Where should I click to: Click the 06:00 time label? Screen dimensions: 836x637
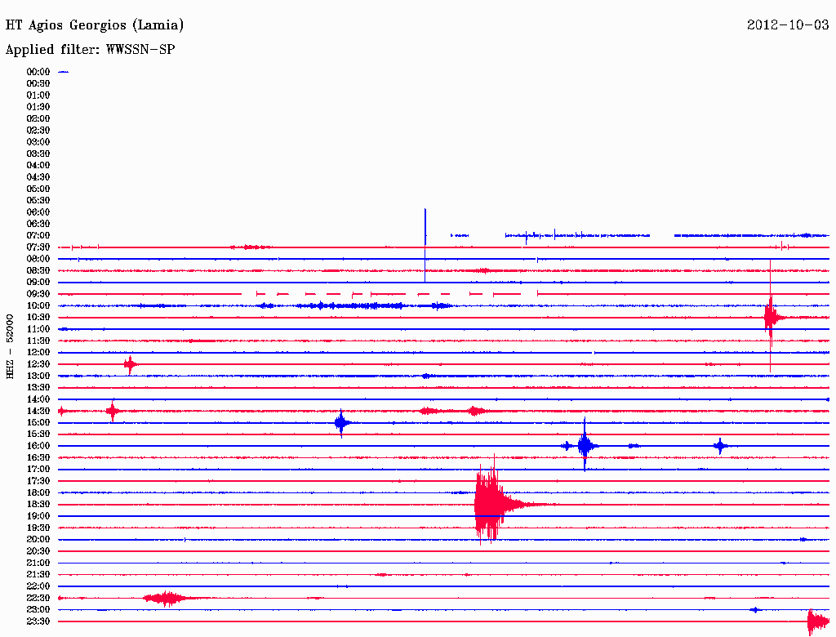pos(38,212)
